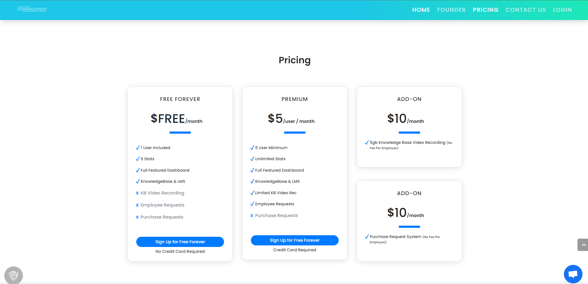
Task: Click checkmark beside Unlimited Stats
Action: pyautogui.click(x=252, y=159)
